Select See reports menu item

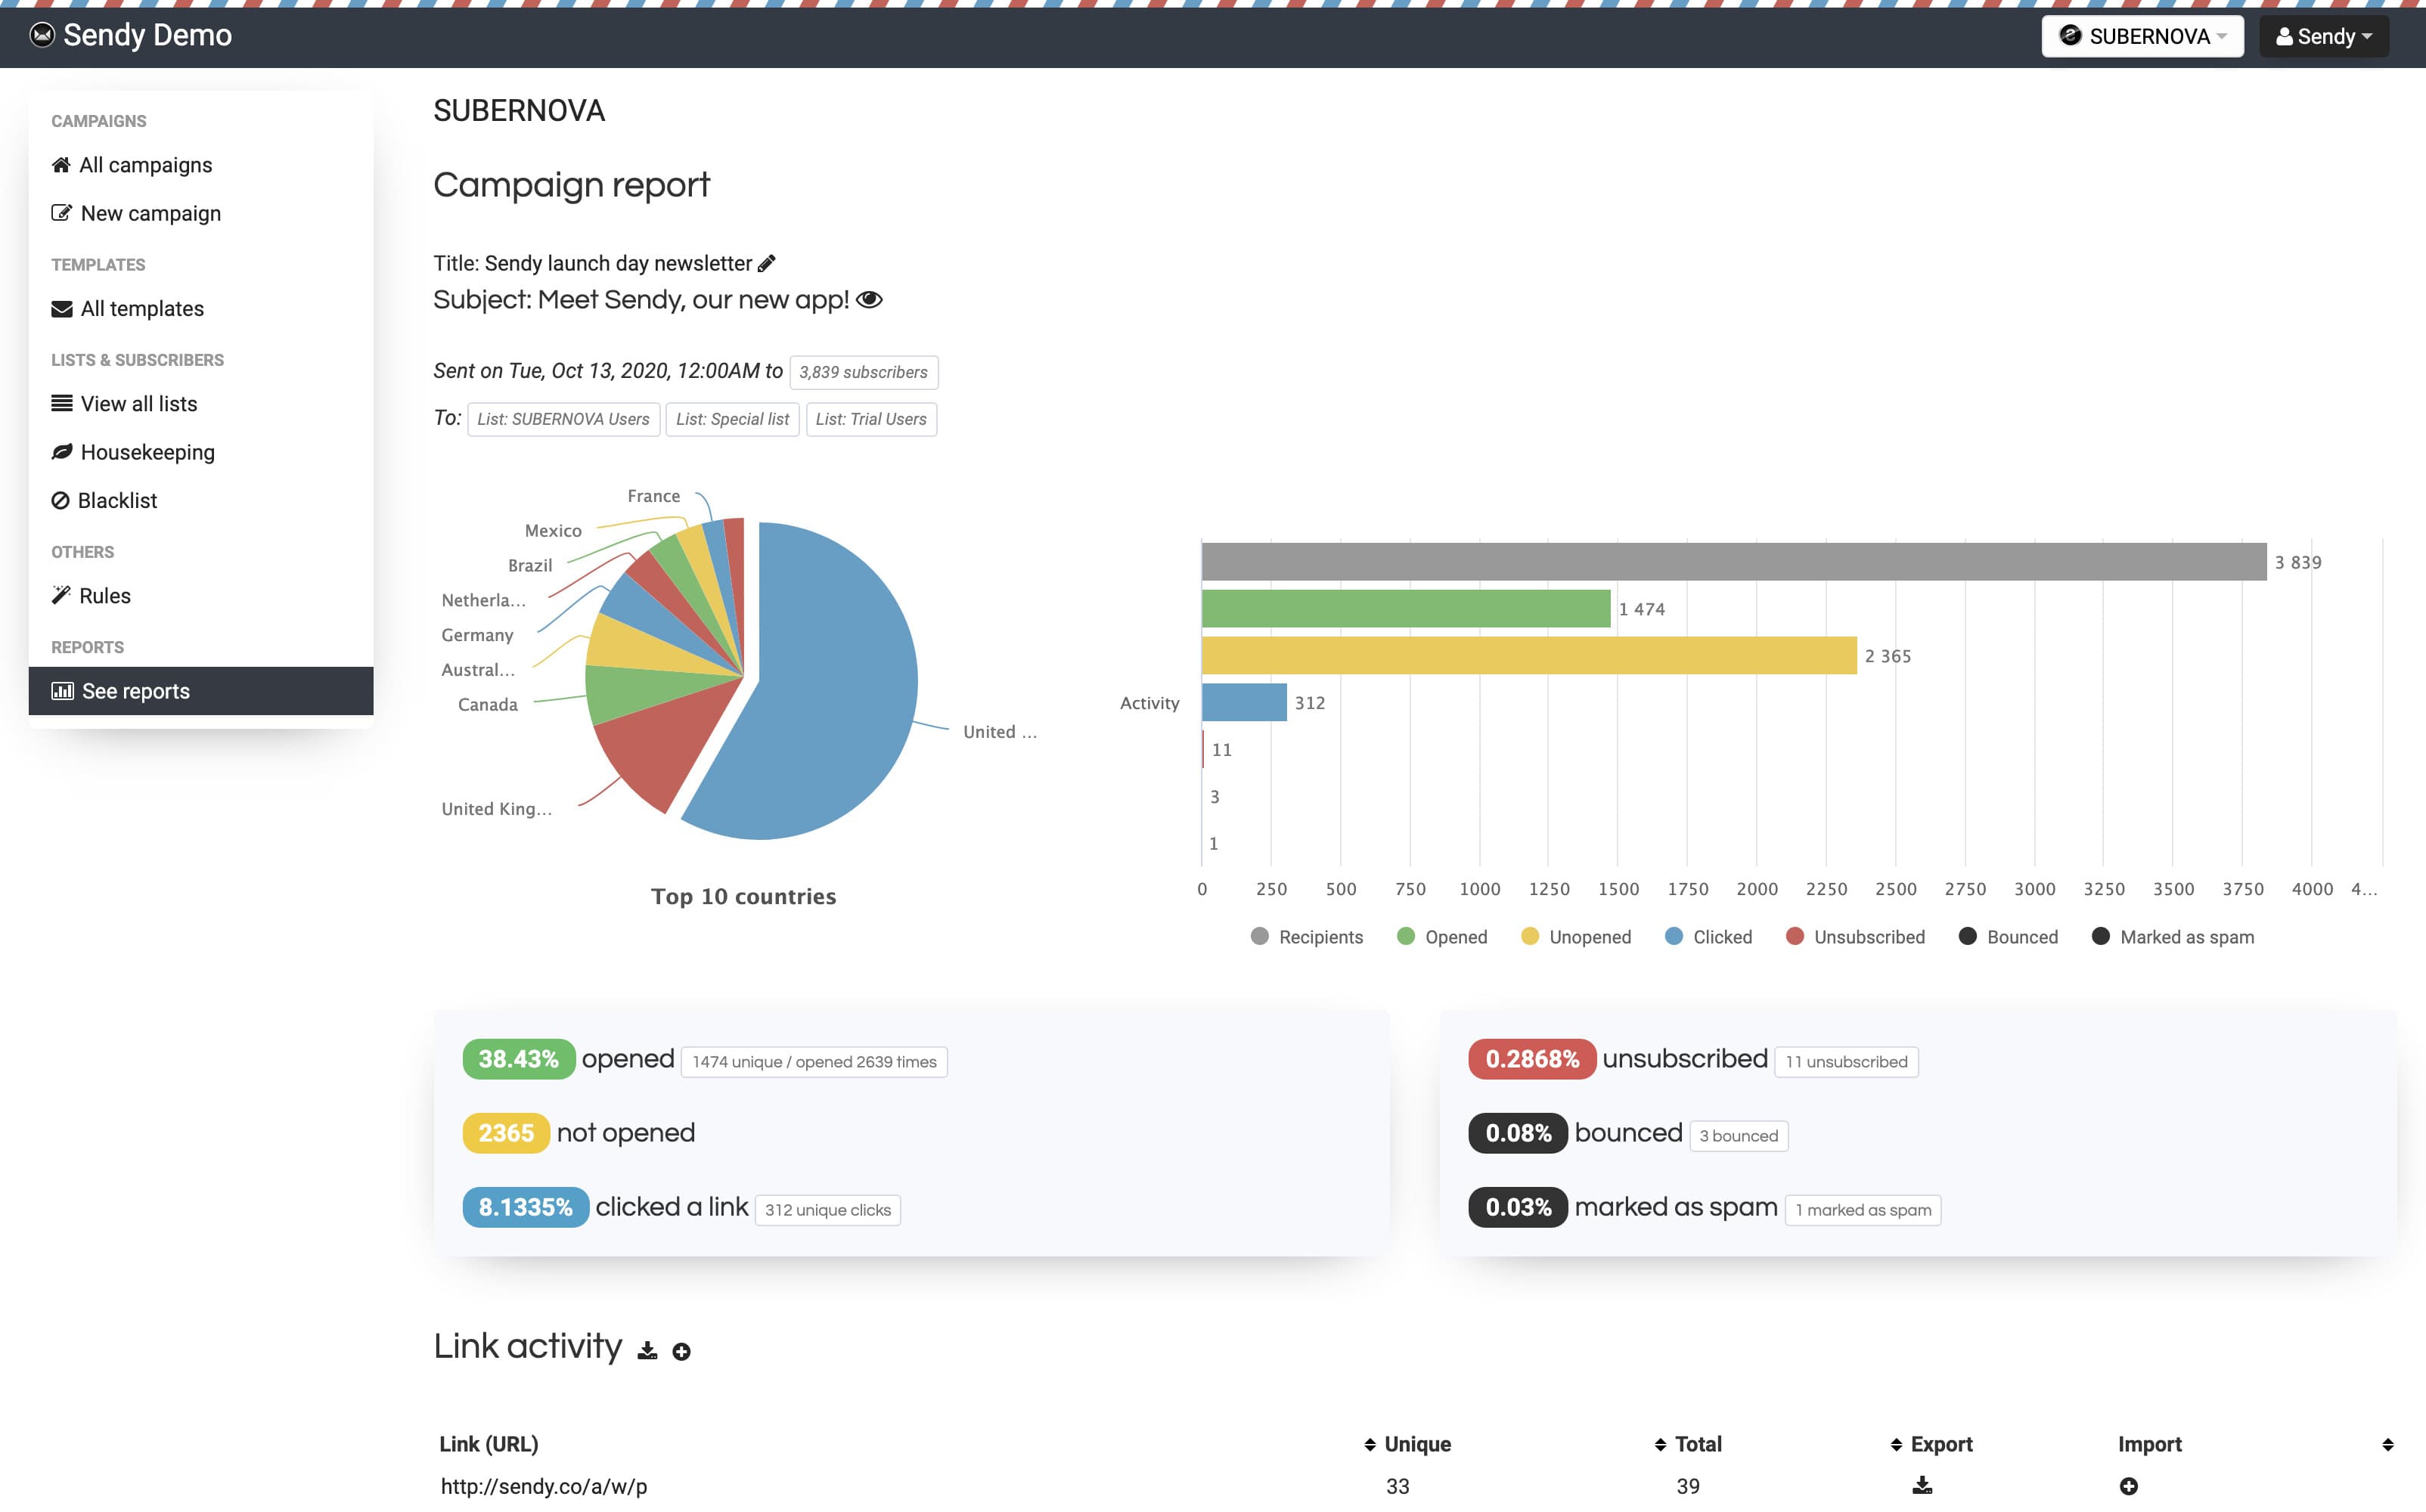point(135,691)
